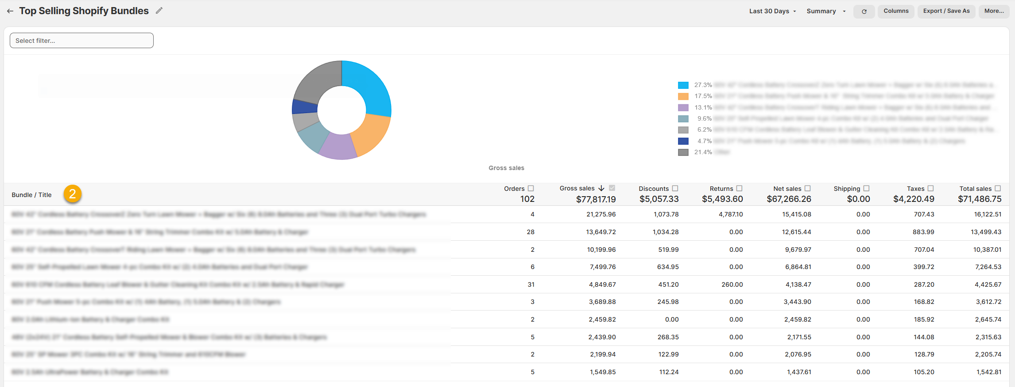
Task: Click the back arrow beside the report title
Action: click(10, 11)
